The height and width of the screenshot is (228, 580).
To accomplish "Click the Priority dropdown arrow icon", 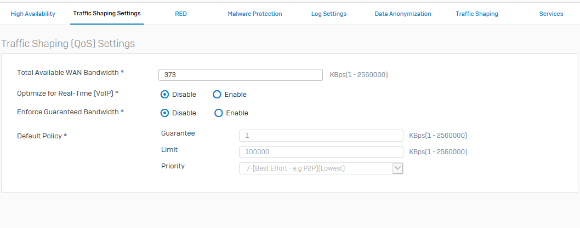I will tap(397, 168).
